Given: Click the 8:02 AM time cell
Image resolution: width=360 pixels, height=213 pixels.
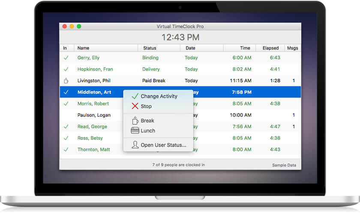Looking at the screenshot, I should pos(242,69).
